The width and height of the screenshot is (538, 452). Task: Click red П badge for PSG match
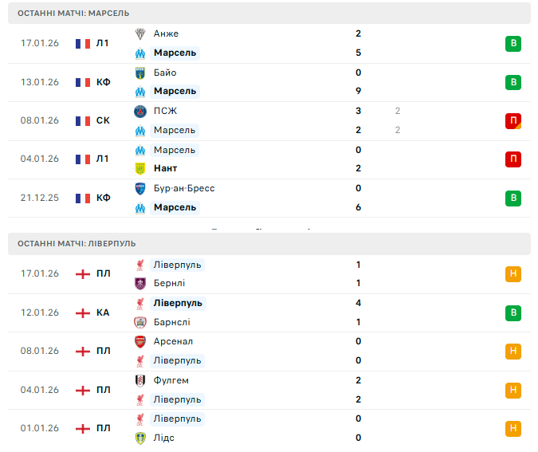(512, 121)
